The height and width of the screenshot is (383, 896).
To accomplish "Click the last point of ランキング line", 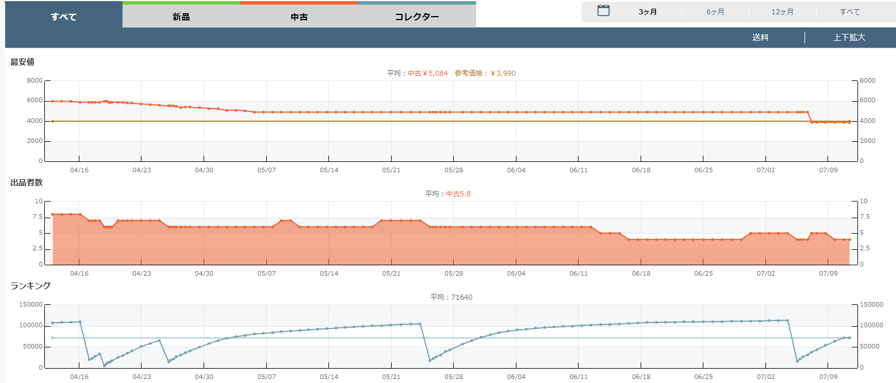I will point(849,338).
